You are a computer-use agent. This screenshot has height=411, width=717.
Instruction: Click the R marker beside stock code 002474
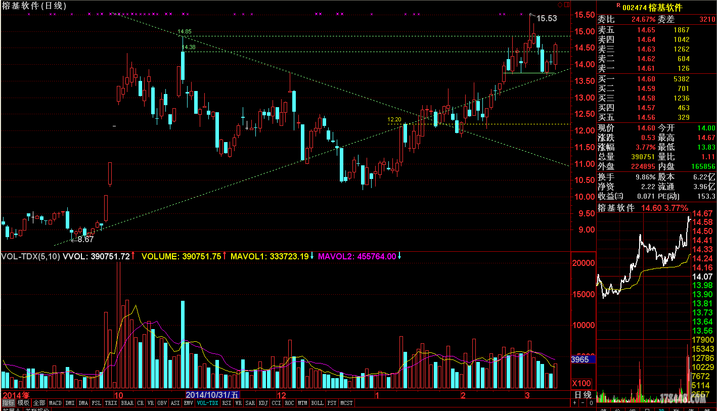click(x=617, y=5)
